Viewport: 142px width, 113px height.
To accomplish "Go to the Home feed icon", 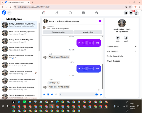I will coord(44,13).
